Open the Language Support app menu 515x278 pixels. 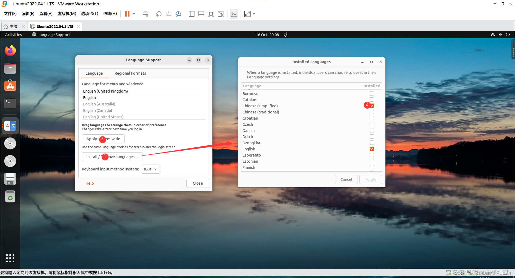[51, 35]
